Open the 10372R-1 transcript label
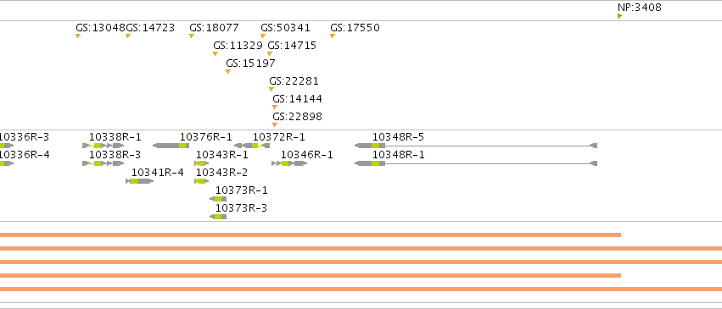Image resolution: width=722 pixels, height=309 pixels. click(x=278, y=137)
